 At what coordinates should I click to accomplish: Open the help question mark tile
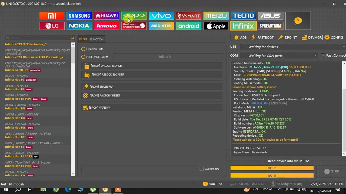[x=298, y=21]
